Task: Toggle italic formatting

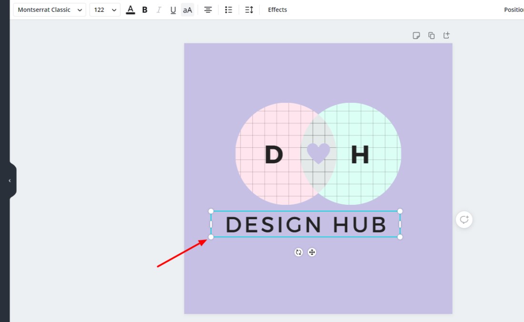Action: tap(159, 10)
